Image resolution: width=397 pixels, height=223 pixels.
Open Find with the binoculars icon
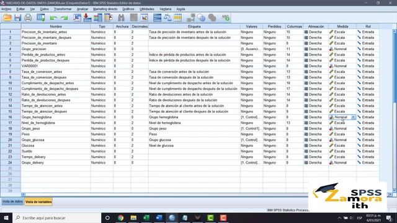pyautogui.click(x=121, y=18)
